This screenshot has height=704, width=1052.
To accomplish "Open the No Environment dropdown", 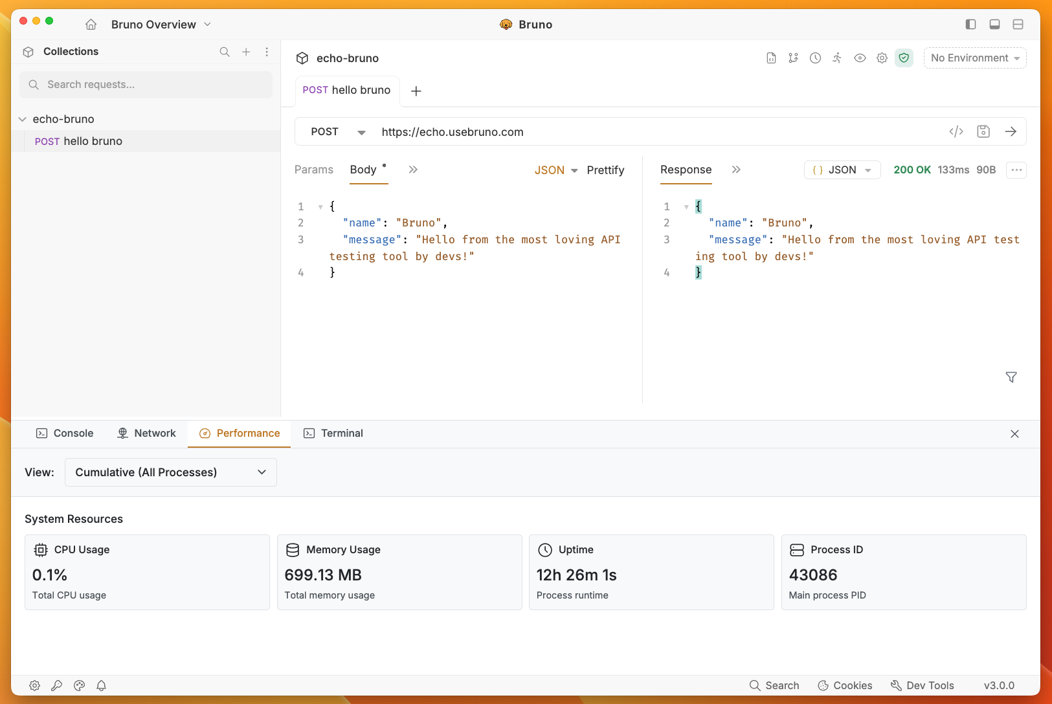I will [x=974, y=58].
